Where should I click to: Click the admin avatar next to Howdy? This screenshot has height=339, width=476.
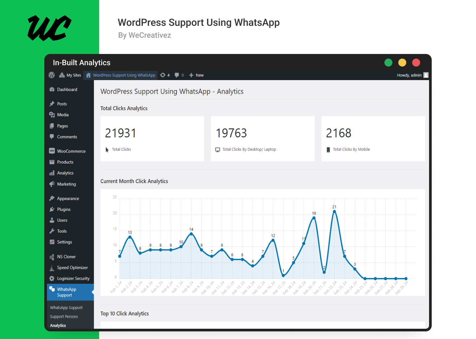(426, 75)
